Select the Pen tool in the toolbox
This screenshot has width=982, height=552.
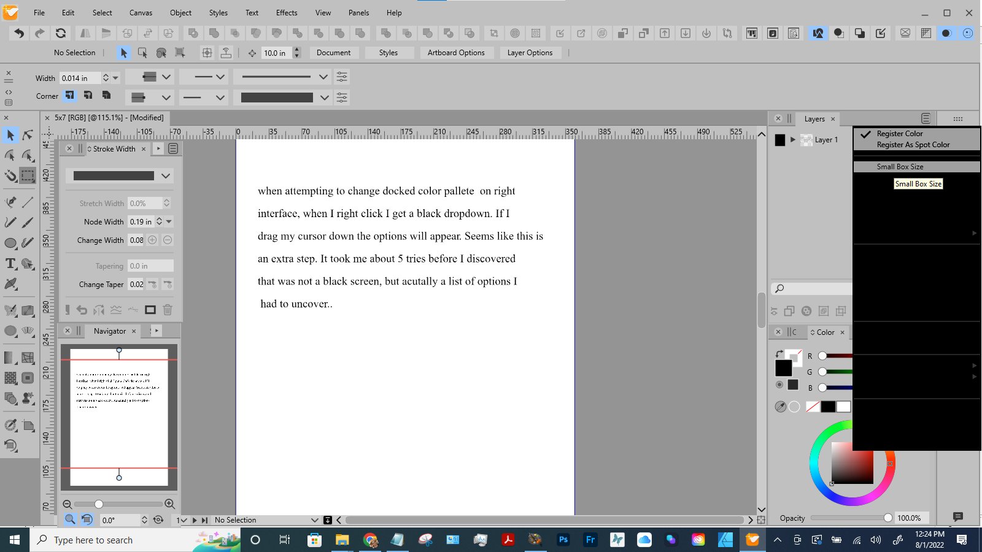10,202
